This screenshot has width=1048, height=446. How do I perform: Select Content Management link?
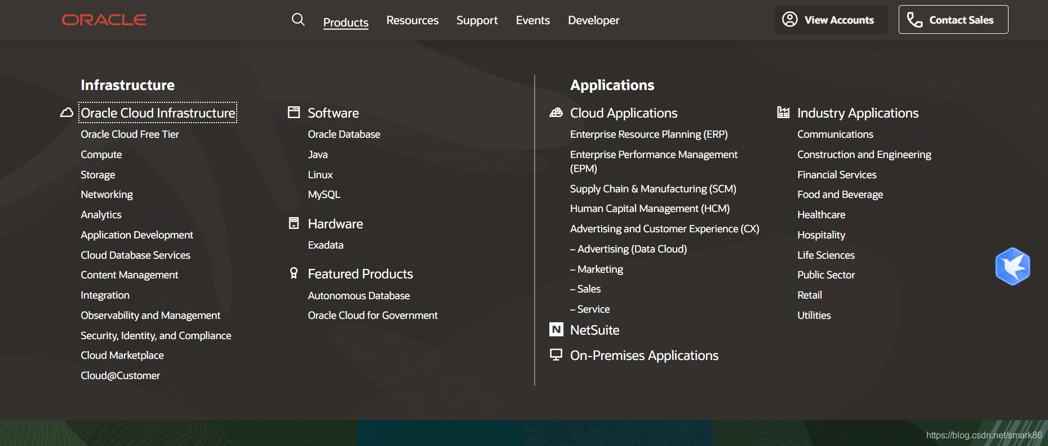point(130,275)
